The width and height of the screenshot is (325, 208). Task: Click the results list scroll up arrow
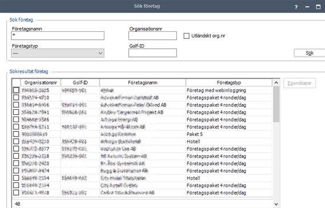(x=276, y=82)
